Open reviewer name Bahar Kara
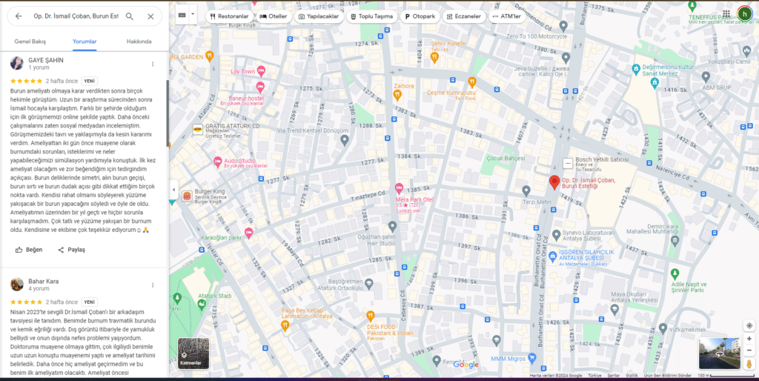Viewport: 759px width, 381px height. (44, 281)
